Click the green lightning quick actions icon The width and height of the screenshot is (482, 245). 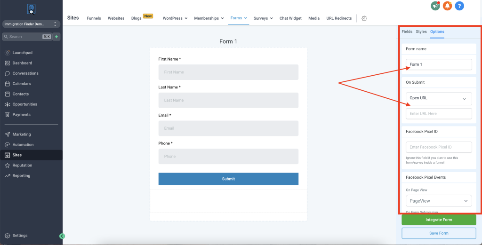point(56,37)
